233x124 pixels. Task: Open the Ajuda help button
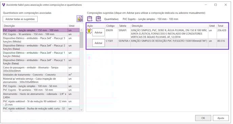click(221, 118)
